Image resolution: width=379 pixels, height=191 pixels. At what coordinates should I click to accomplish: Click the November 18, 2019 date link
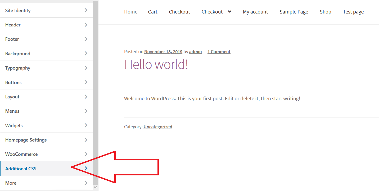(x=163, y=52)
